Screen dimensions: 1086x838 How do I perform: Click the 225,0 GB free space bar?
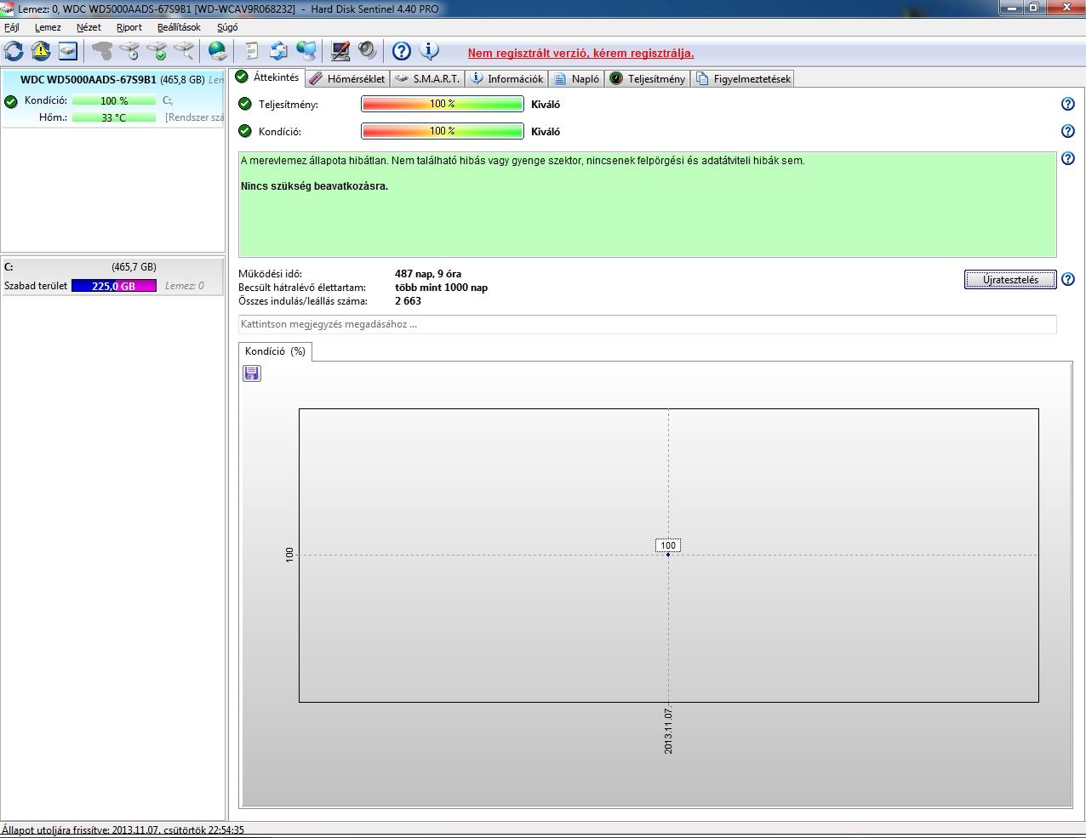114,286
